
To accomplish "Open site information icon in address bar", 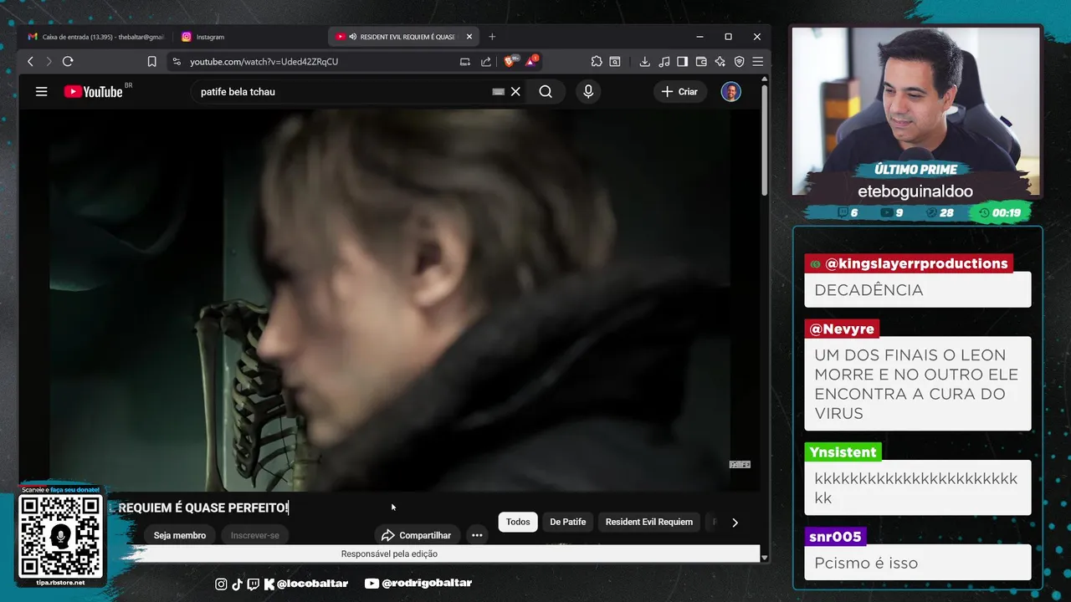I will (176, 61).
